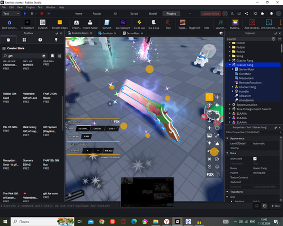Expand the Handle part node
Viewport: 283px width, 226px height.
(233, 92)
